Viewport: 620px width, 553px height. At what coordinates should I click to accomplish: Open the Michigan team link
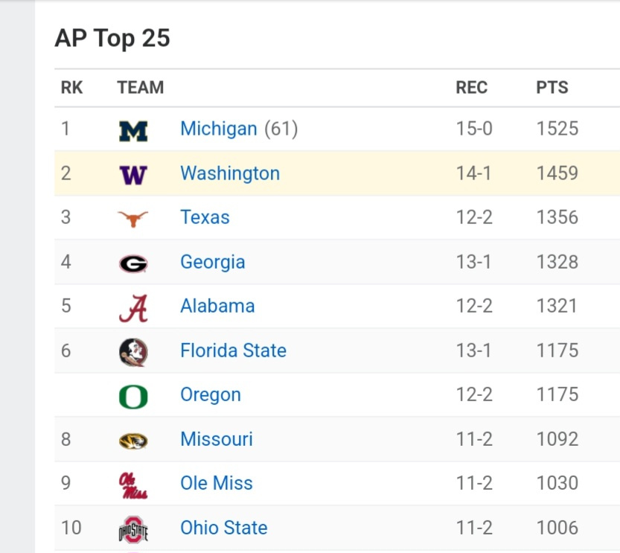coord(218,129)
